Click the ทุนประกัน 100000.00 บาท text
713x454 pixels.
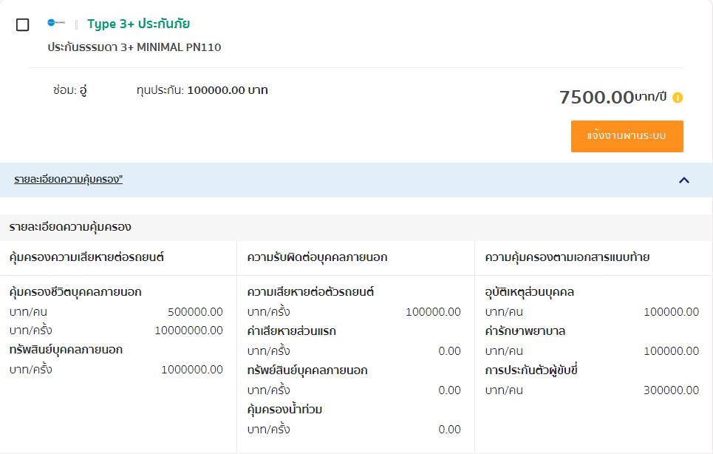202,90
